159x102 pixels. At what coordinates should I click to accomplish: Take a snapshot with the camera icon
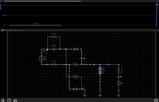pos(15,100)
